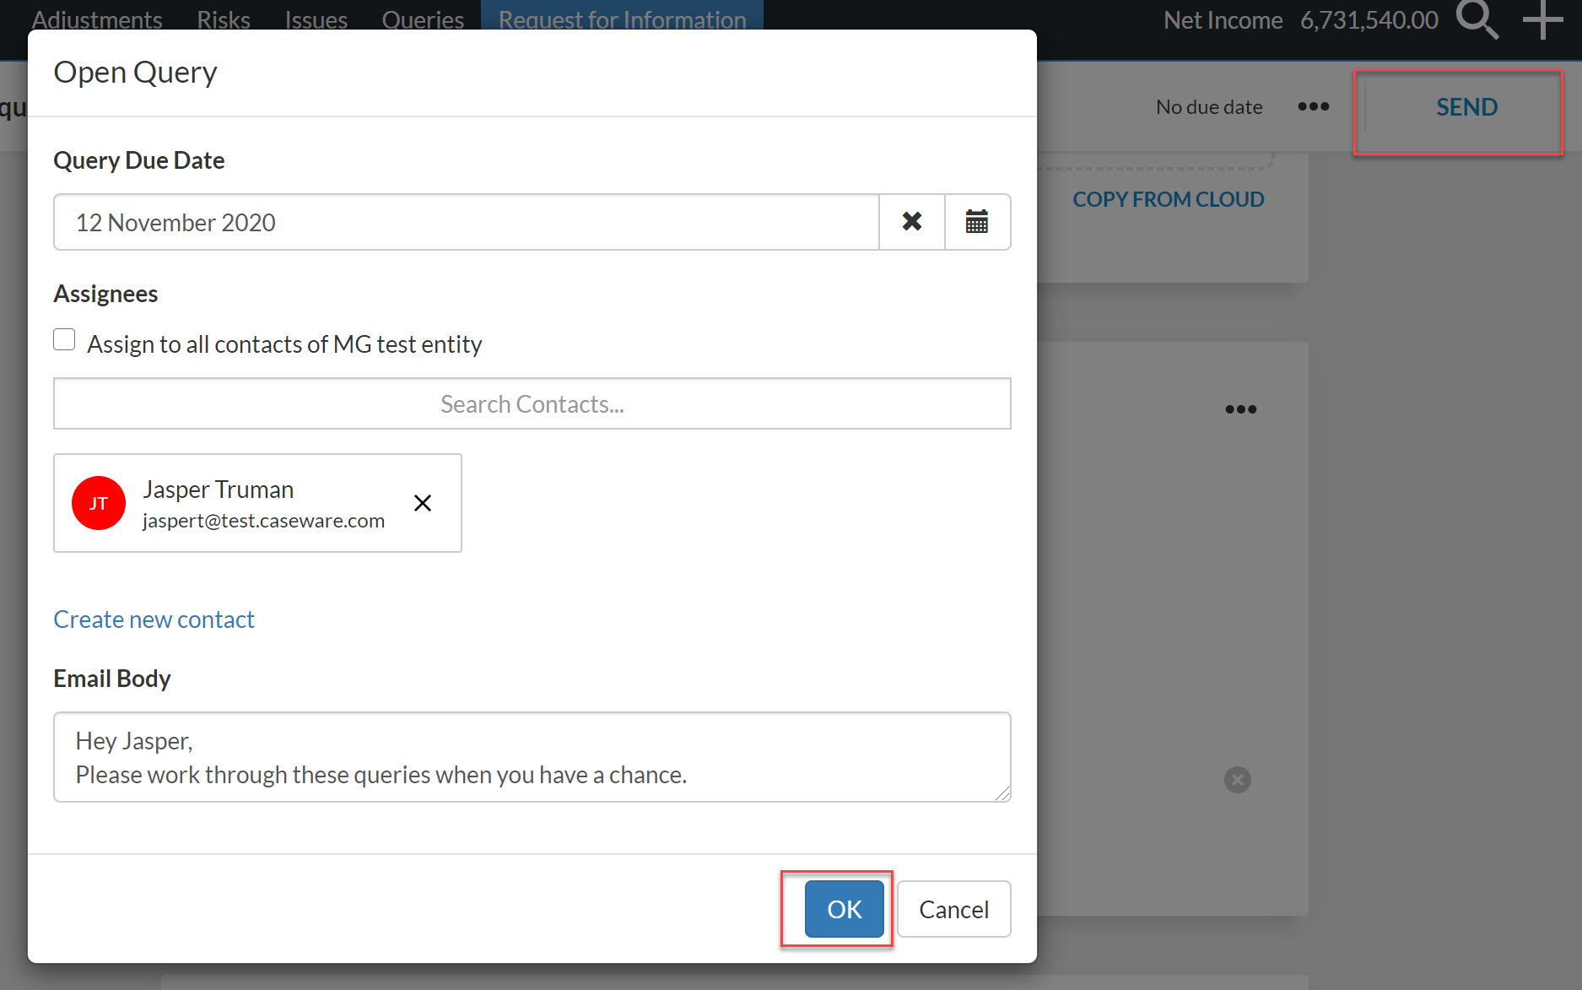Click the Email Body text area

coord(532,757)
